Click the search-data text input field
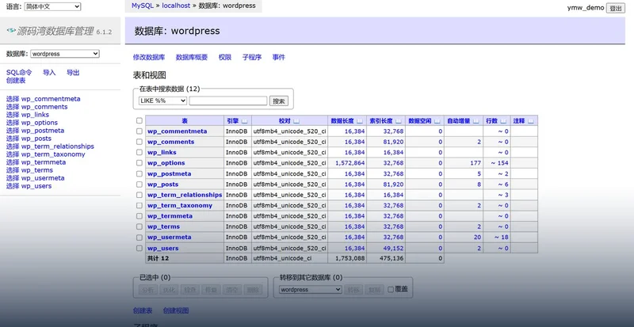The height and width of the screenshot is (327, 634). 228,101
